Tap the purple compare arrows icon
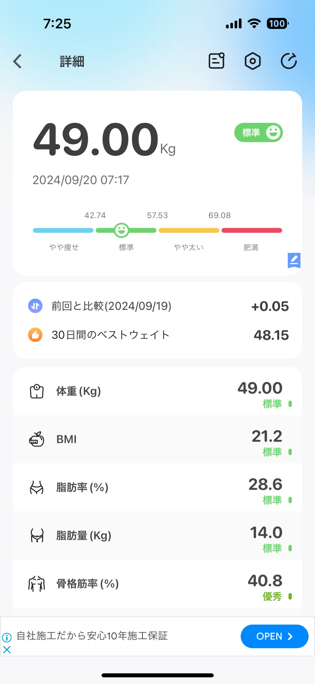Viewport: 315px width, 684px height. click(35, 306)
